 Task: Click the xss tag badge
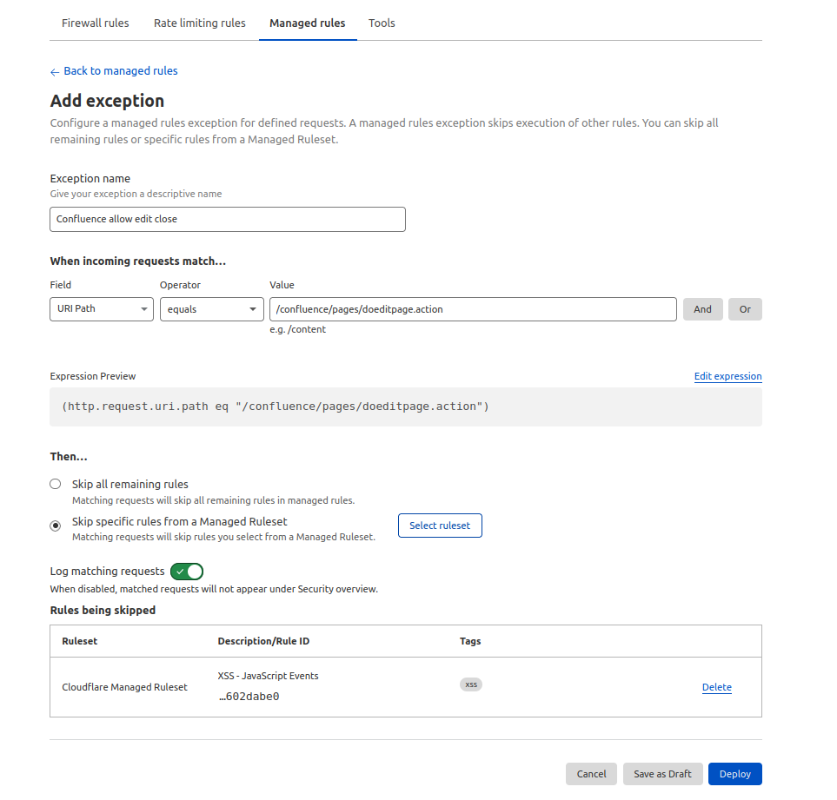click(x=471, y=684)
